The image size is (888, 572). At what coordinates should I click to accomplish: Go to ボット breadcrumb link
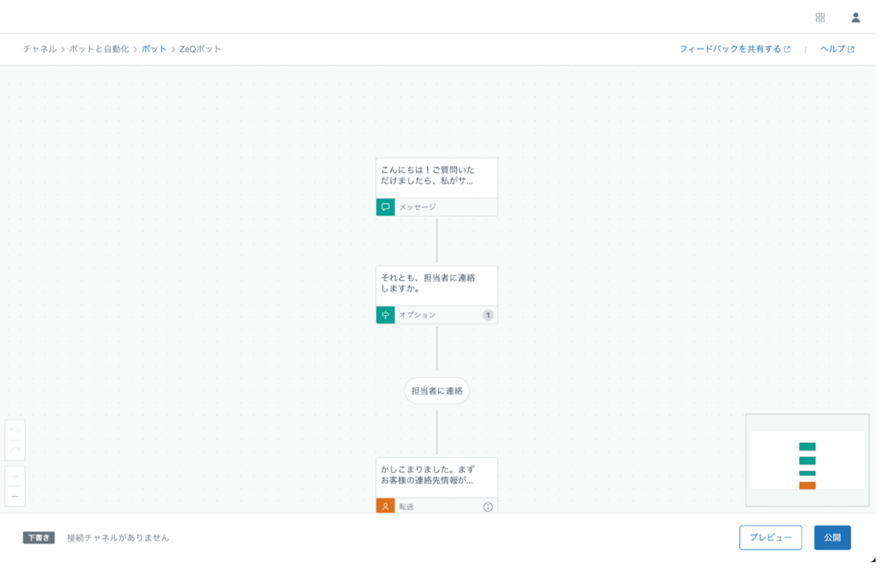click(153, 48)
